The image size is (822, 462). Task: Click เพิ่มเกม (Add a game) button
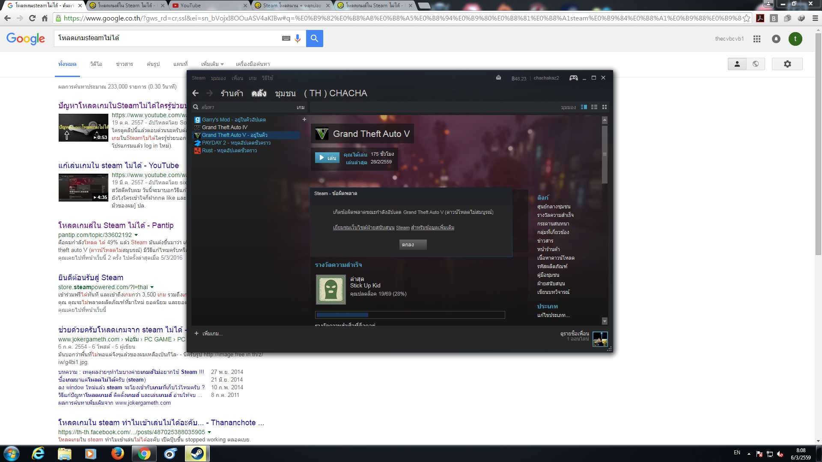point(208,333)
